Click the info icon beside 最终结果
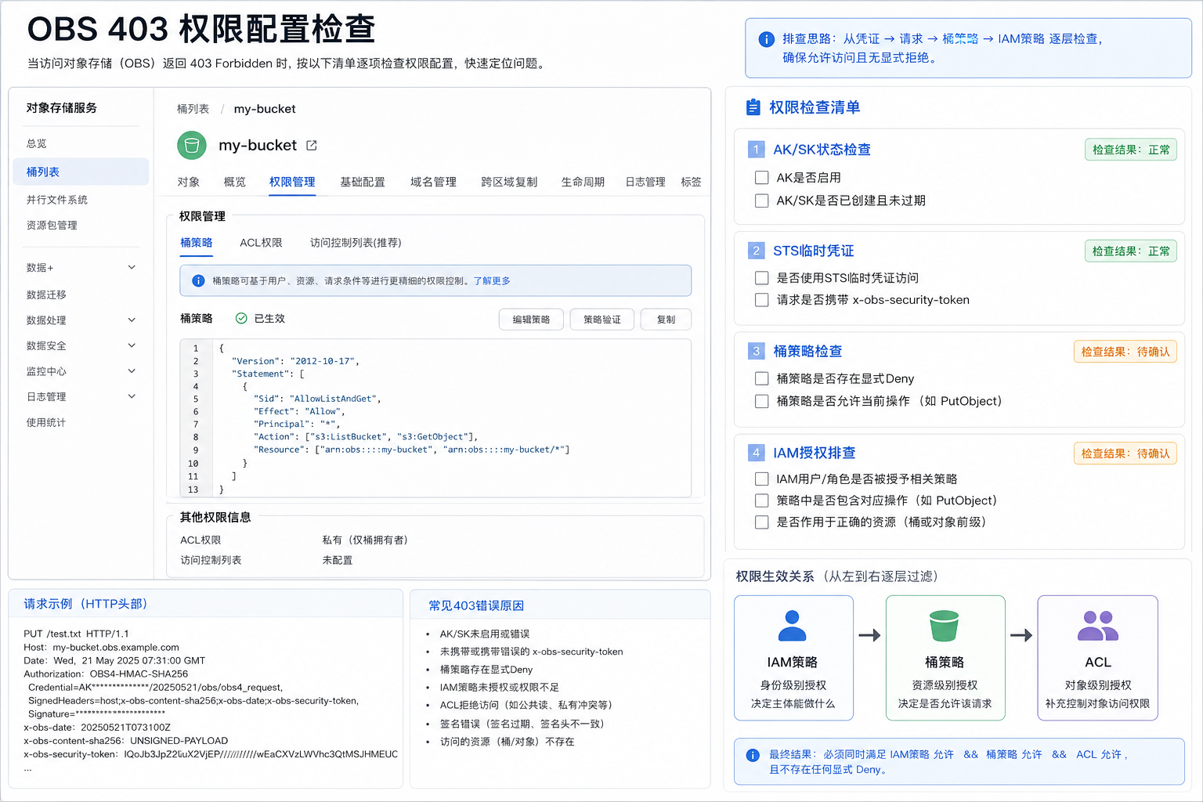 pyautogui.click(x=753, y=755)
